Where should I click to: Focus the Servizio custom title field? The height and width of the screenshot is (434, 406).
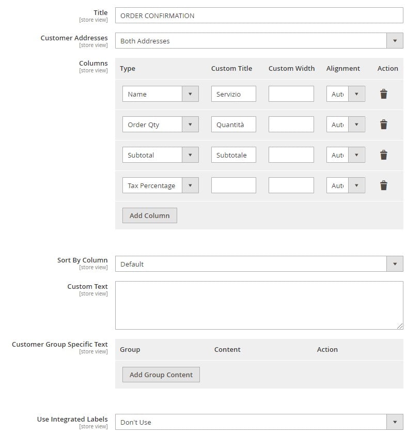click(233, 94)
